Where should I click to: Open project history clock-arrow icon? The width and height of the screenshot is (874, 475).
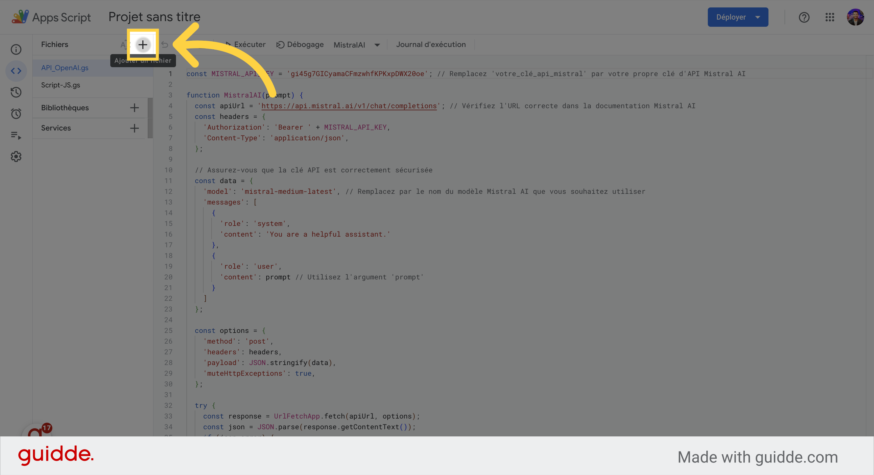[16, 92]
